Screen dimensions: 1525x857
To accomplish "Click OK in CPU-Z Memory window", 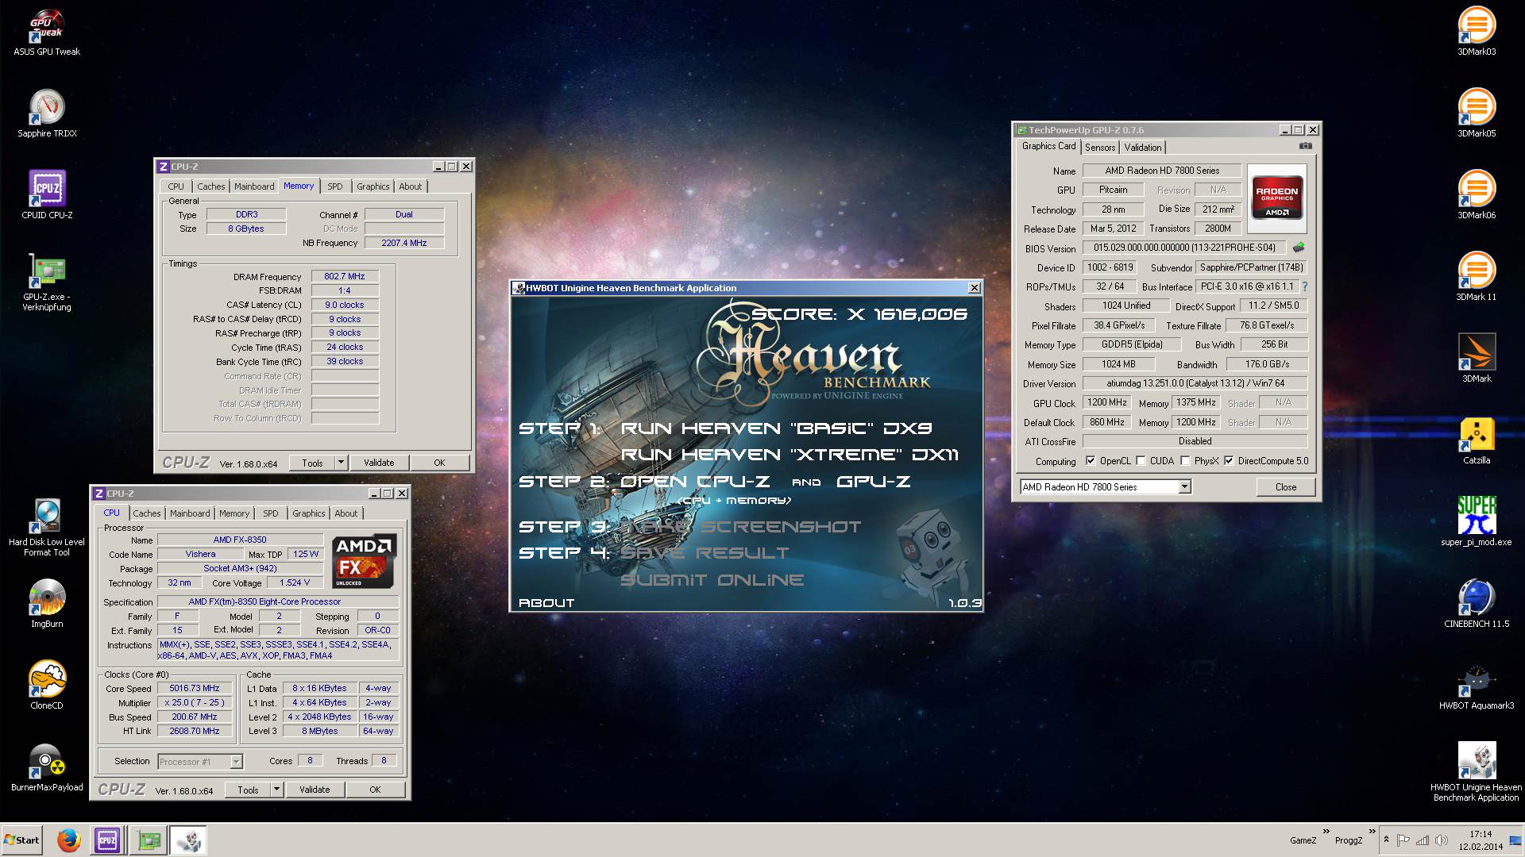I will click(439, 463).
